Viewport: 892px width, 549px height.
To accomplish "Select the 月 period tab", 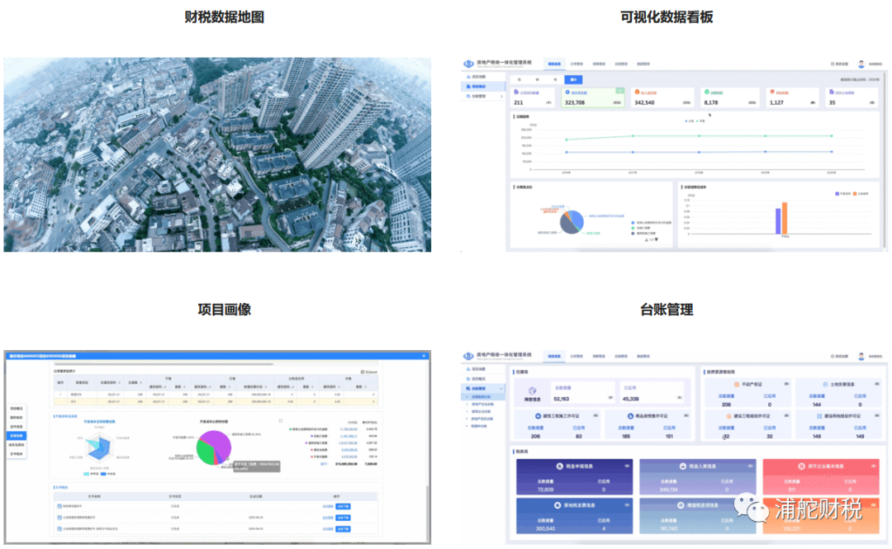I will coord(520,80).
